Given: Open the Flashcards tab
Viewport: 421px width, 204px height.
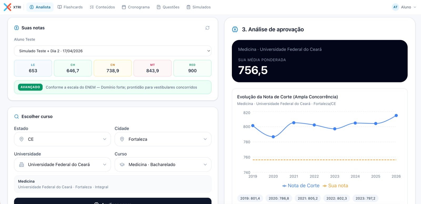Looking at the screenshot, I should [x=70, y=7].
